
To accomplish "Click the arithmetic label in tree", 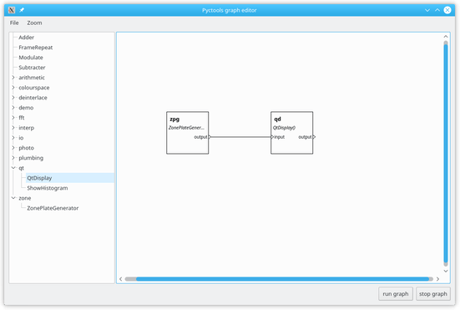I will (x=32, y=78).
